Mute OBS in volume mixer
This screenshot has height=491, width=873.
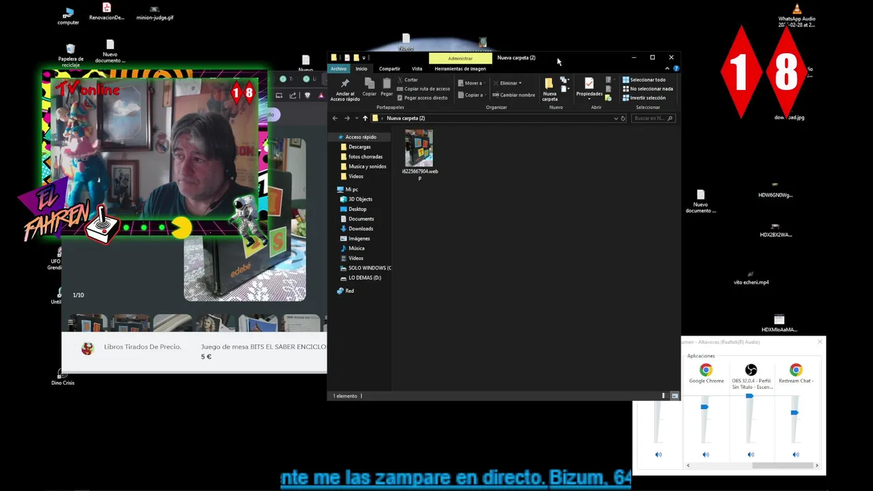tap(750, 454)
